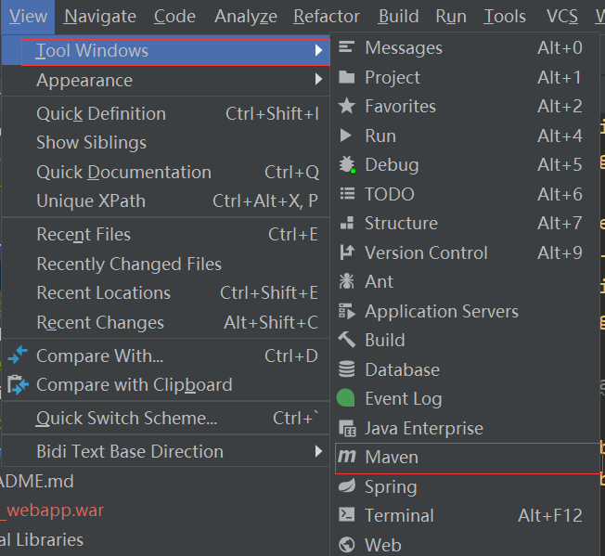
Task: Click the Favorites star icon
Action: (x=346, y=106)
